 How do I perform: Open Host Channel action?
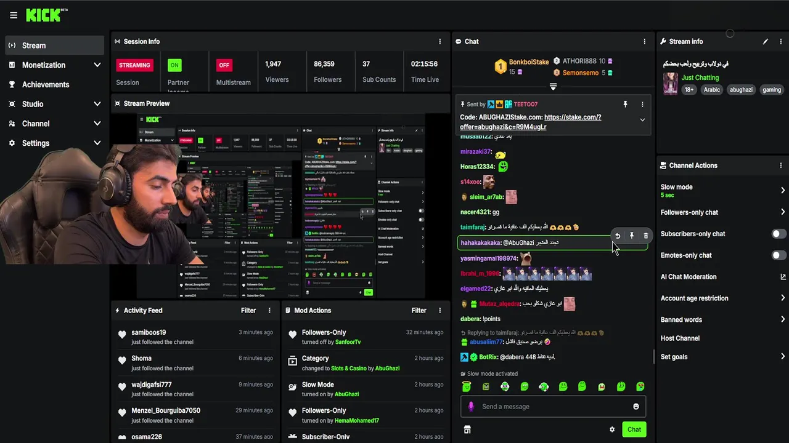click(x=680, y=338)
